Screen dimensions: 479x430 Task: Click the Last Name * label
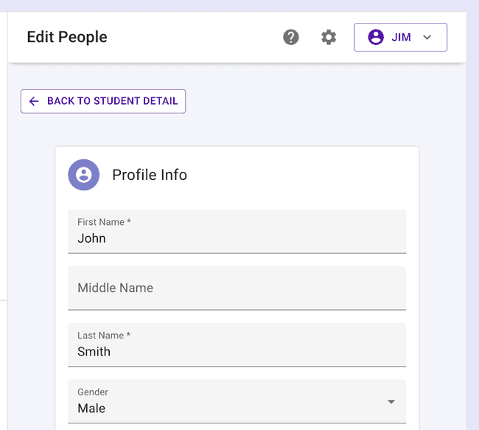(104, 336)
